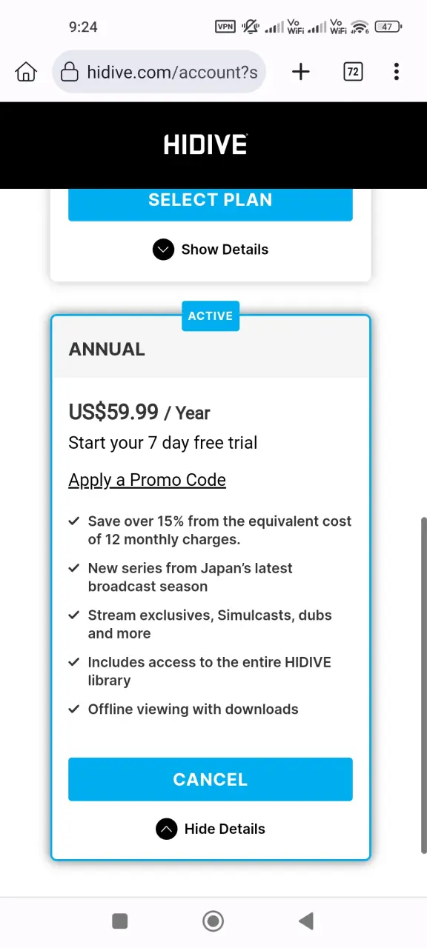
Task: Click the SELECT PLAN button
Action: [211, 200]
